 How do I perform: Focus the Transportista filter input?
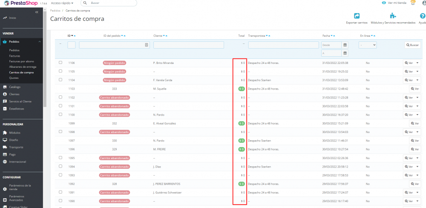tap(283, 45)
